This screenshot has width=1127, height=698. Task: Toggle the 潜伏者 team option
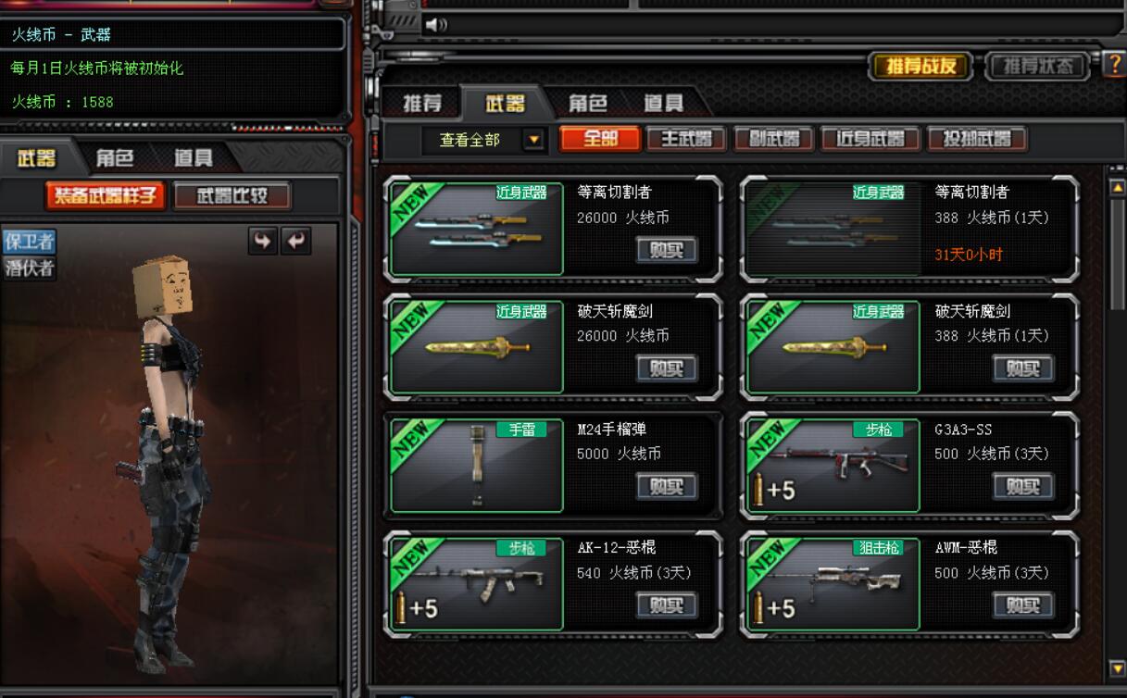pos(29,268)
